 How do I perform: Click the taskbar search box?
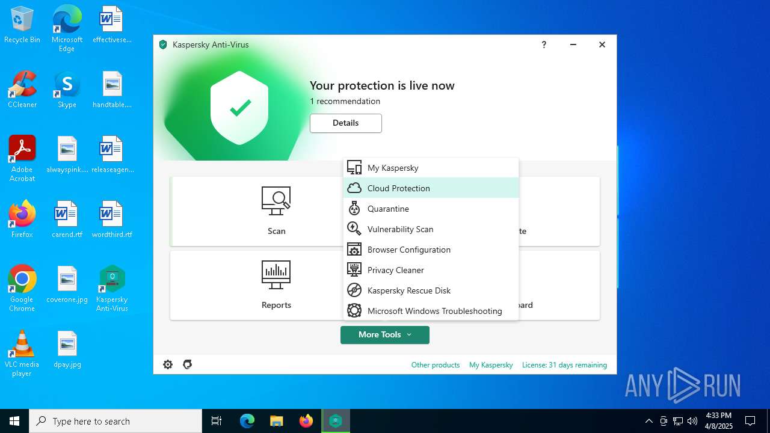click(115, 421)
